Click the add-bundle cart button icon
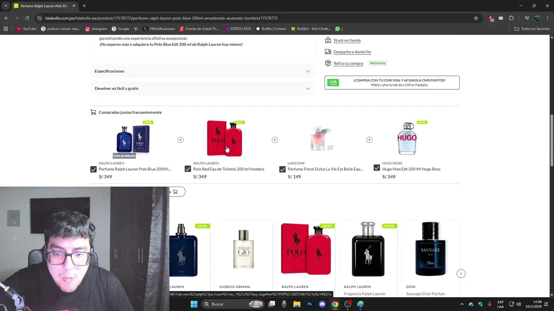 point(175,191)
